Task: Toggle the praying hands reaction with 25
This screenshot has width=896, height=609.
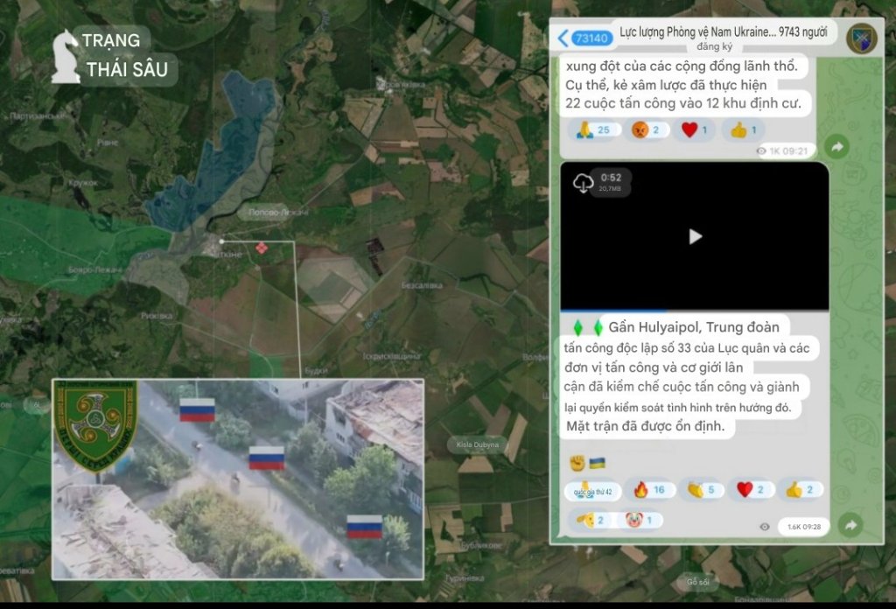Action: pos(593,129)
